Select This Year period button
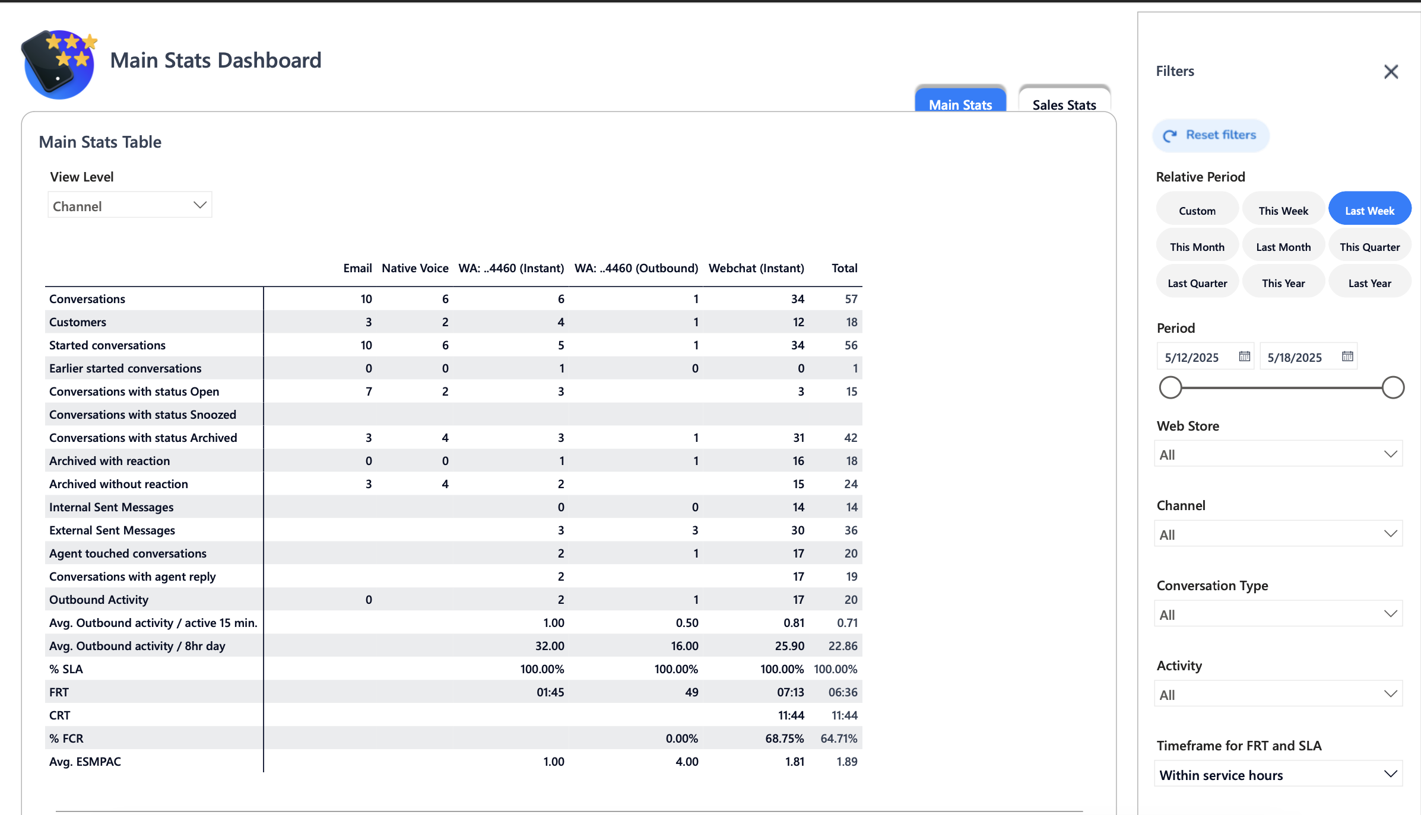This screenshot has width=1421, height=815. [1283, 283]
